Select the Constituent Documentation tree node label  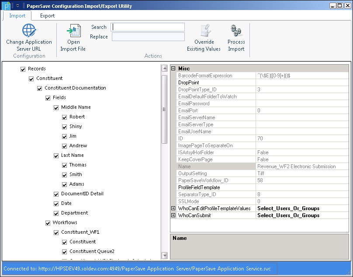point(75,88)
